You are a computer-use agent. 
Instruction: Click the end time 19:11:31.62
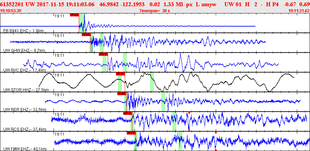click(299, 11)
